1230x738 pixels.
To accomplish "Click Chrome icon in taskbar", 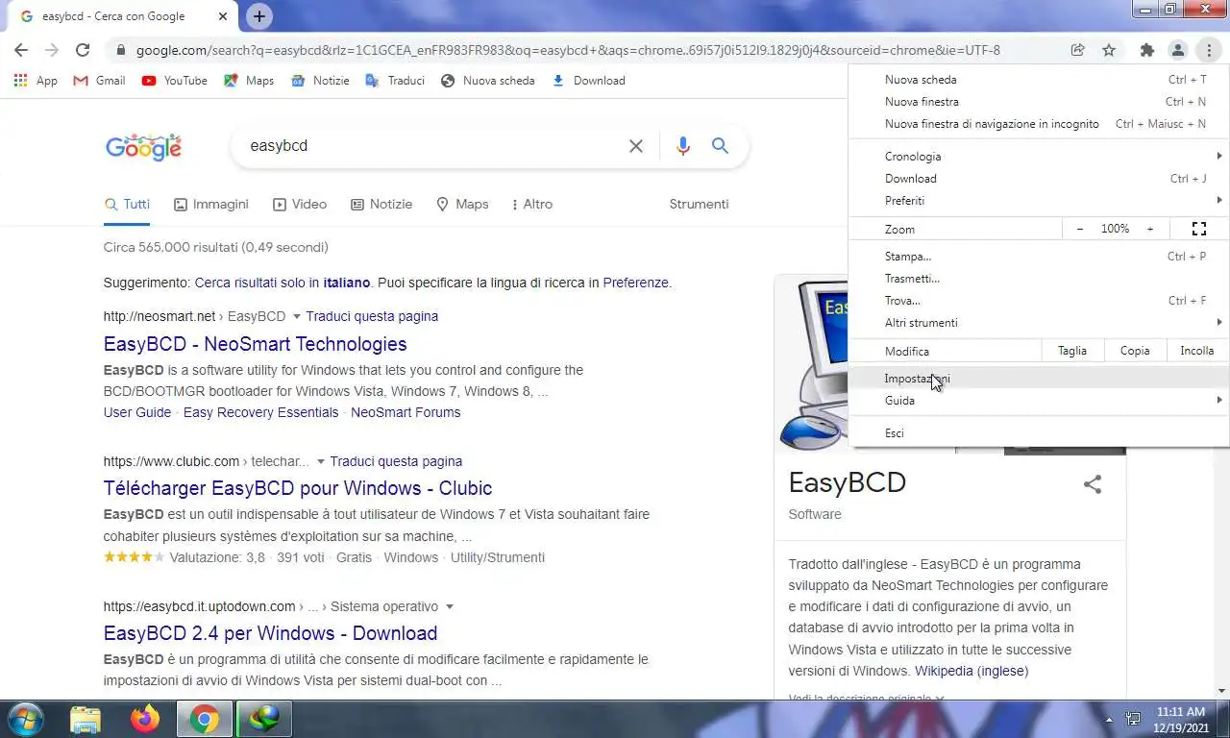I will [204, 719].
